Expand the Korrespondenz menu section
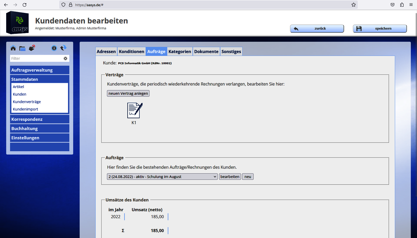This screenshot has width=417, height=238. coord(40,119)
